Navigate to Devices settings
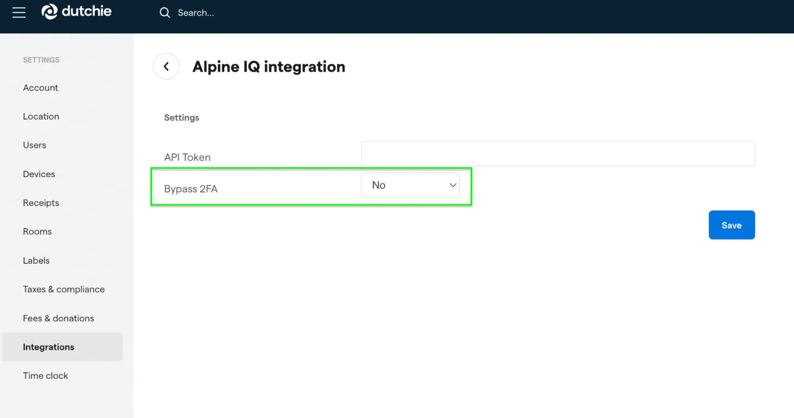This screenshot has width=794, height=418. coord(38,174)
